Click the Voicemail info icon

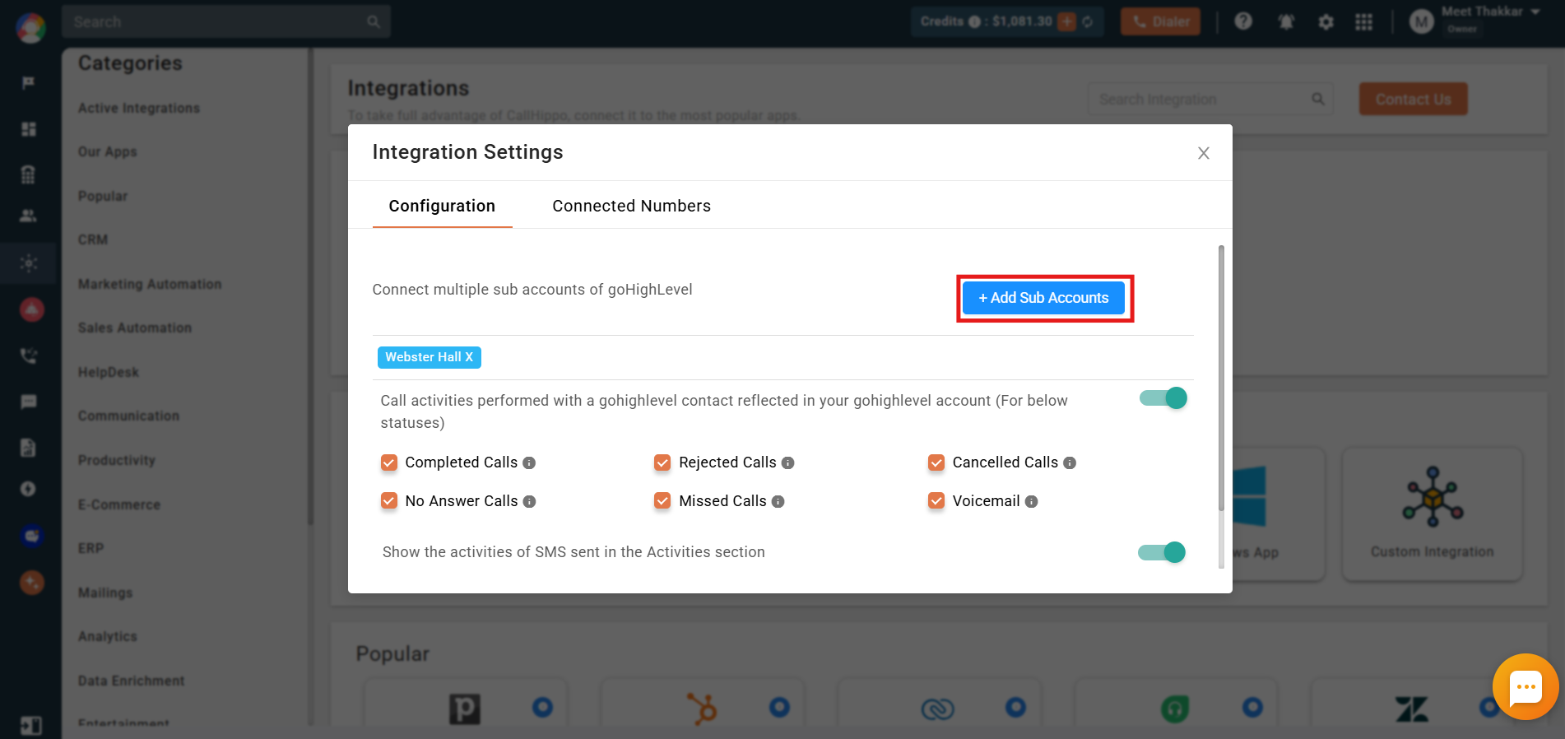tap(1031, 502)
